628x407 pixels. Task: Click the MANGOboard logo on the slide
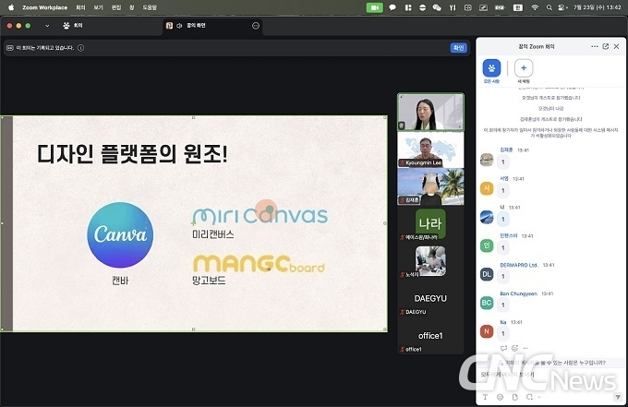coord(259,264)
